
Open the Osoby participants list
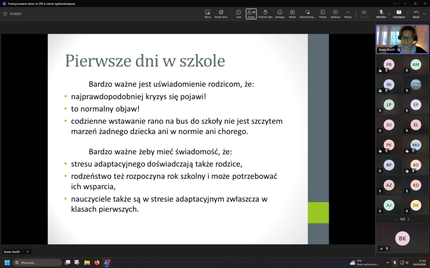coord(251,13)
